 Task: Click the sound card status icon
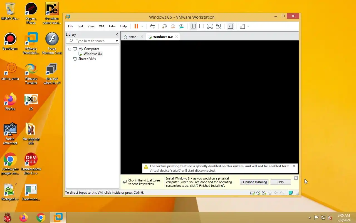coord(276,193)
